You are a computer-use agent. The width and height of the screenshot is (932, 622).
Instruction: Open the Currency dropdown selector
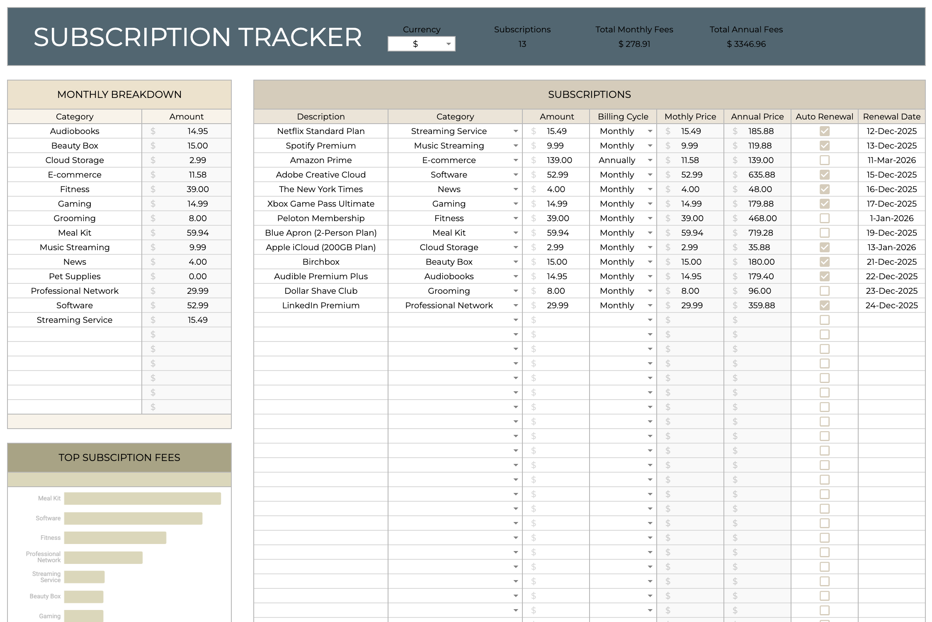coord(448,44)
